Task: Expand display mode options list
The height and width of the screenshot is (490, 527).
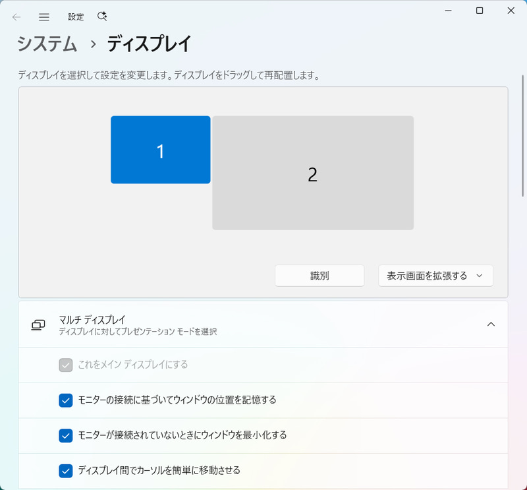Action: click(x=435, y=276)
